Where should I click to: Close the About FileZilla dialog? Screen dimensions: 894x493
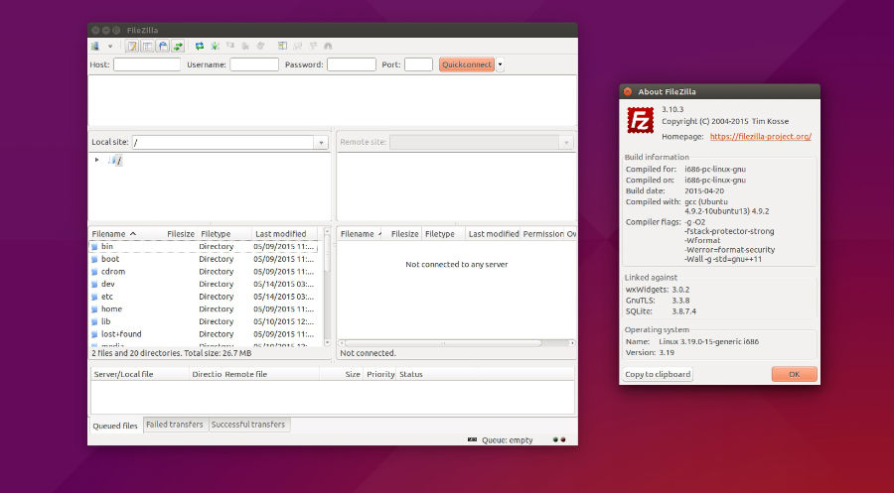[x=628, y=91]
